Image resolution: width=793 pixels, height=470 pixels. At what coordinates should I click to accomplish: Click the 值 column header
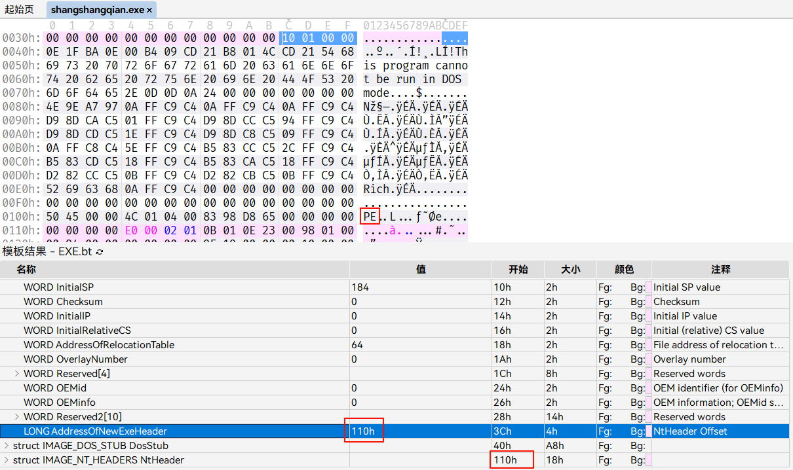tap(421, 270)
